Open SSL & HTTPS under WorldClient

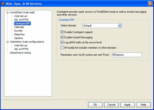[x=21, y=20]
